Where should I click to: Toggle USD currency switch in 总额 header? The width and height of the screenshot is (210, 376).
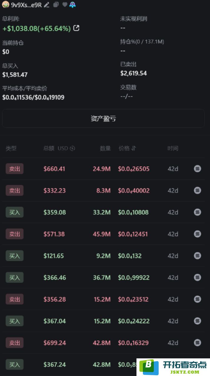(x=73, y=148)
